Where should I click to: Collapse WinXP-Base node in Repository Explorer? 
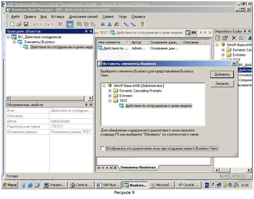(217, 45)
